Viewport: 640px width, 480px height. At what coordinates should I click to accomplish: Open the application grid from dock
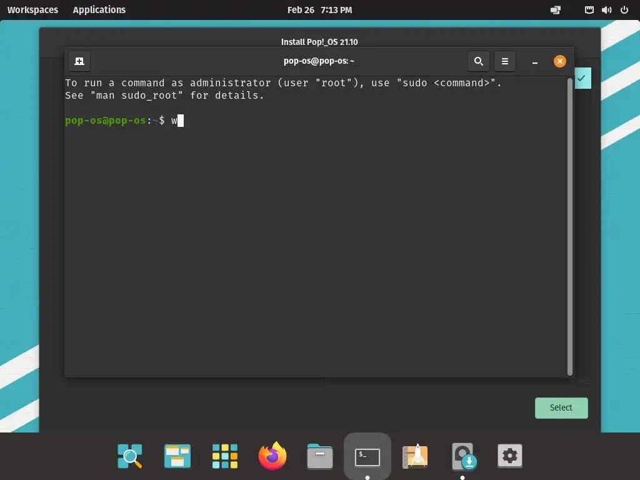point(225,456)
